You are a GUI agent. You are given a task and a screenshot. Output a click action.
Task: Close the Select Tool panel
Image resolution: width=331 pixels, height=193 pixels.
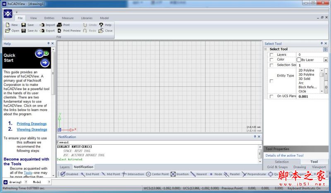[326, 43]
